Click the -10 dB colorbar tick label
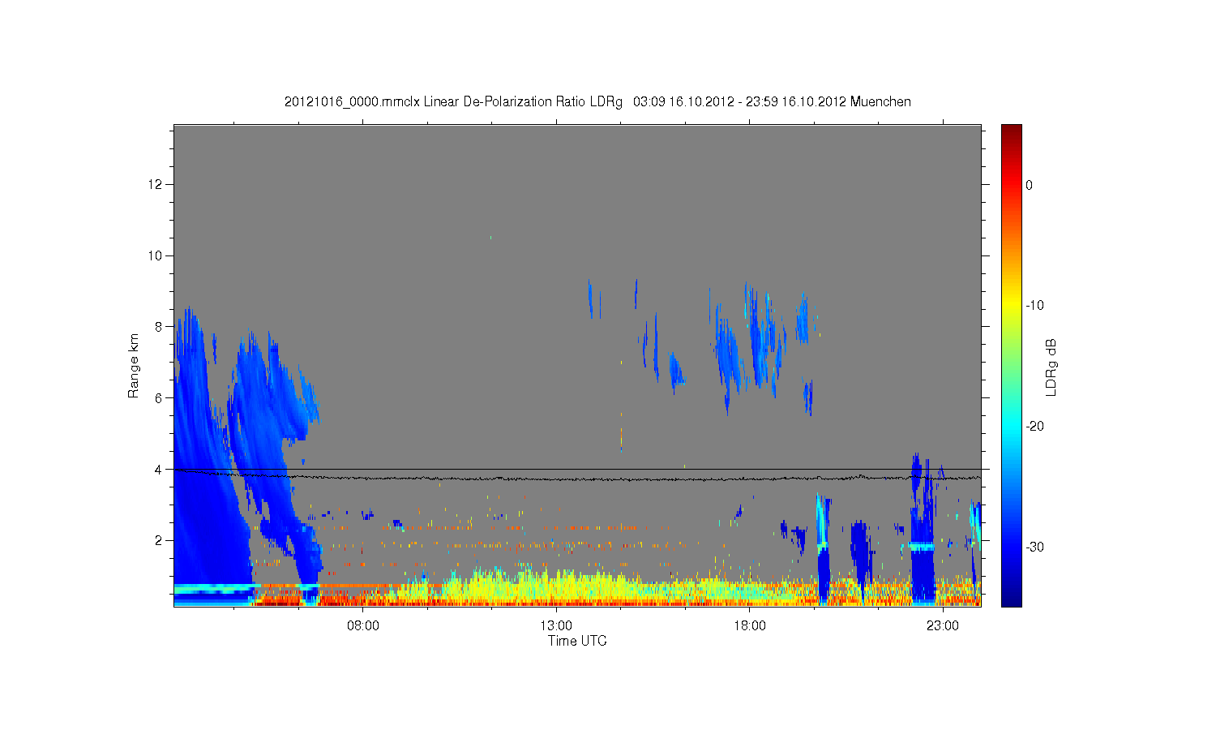 [1034, 306]
